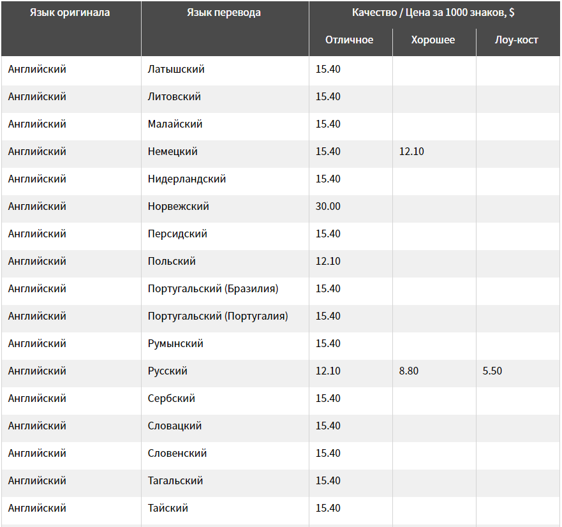Click the 30.00 price for Норвежский
The image size is (562, 527).
(x=328, y=207)
